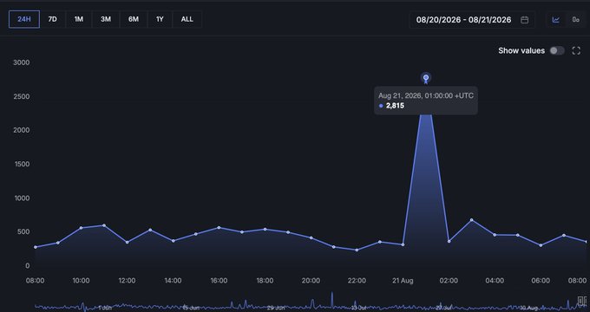Click the tooltip date Aug 21, 2026, 01:00:00 +UTC
The image size is (590, 312).
pos(426,95)
